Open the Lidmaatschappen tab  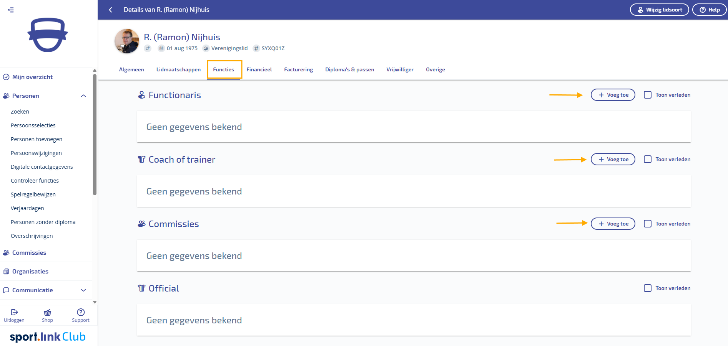pyautogui.click(x=178, y=70)
